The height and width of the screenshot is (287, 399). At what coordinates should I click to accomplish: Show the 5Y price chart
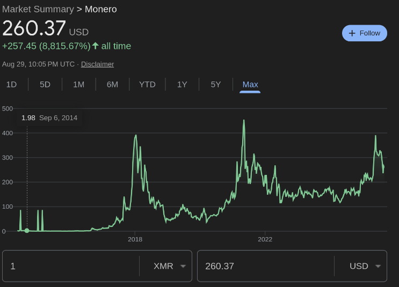(215, 84)
